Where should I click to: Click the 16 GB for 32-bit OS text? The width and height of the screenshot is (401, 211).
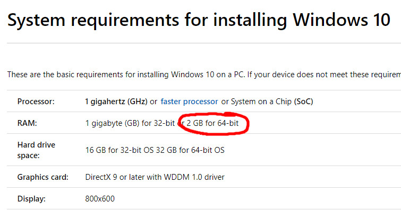[120, 150]
